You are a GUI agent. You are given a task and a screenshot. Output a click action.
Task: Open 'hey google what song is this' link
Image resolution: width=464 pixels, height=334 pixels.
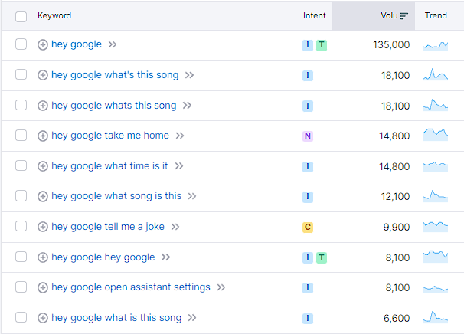[116, 196]
